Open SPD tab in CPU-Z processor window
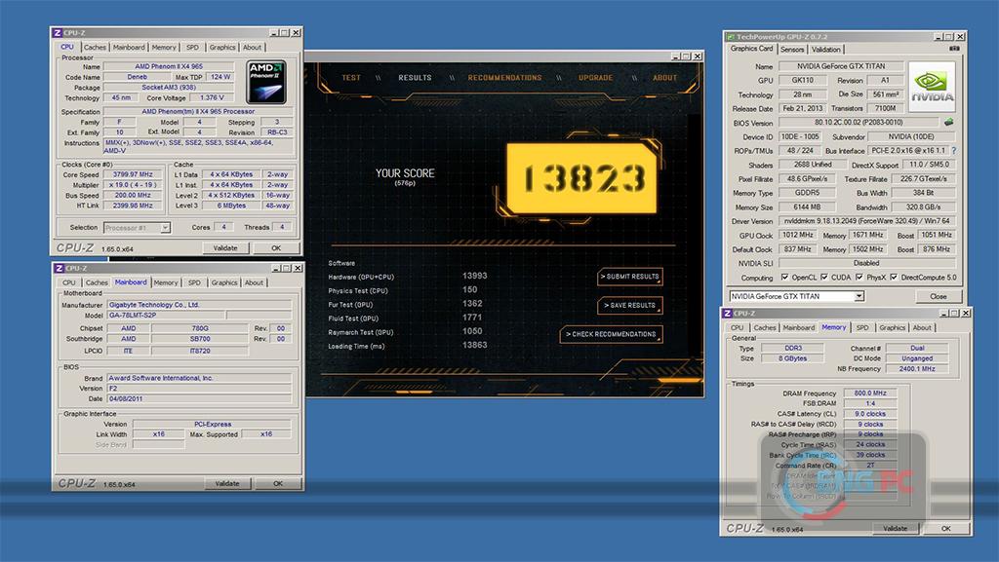This screenshot has height=562, width=999. [x=192, y=47]
